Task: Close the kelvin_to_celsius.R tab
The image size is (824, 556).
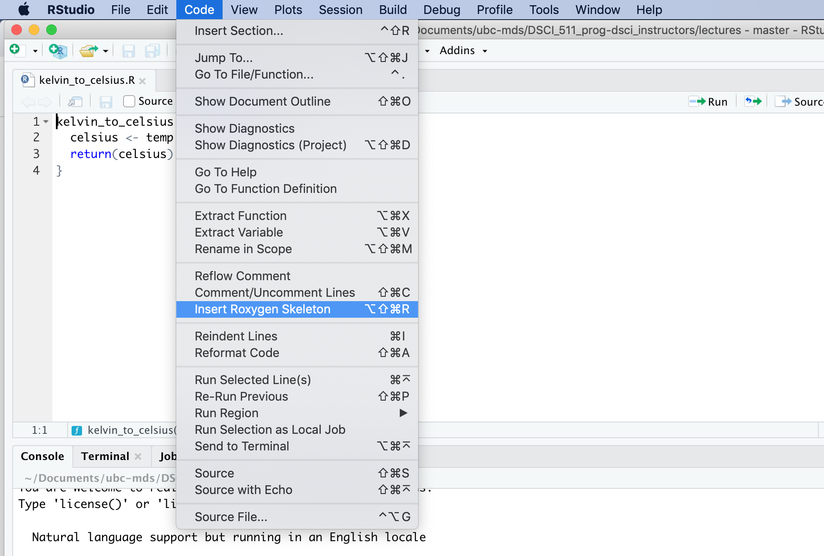Action: (142, 81)
